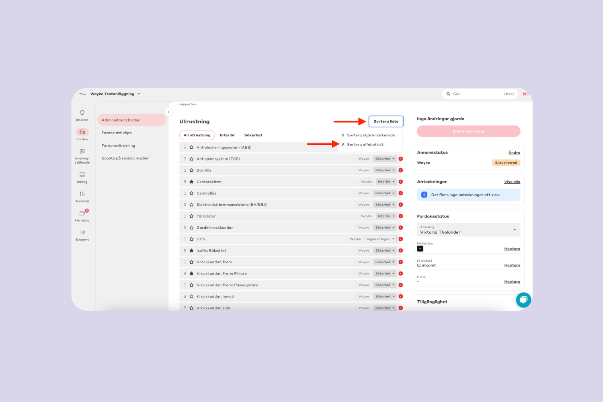The width and height of the screenshot is (603, 402).
Task: Open Anpassa settings in the sidebar
Action: 82,196
